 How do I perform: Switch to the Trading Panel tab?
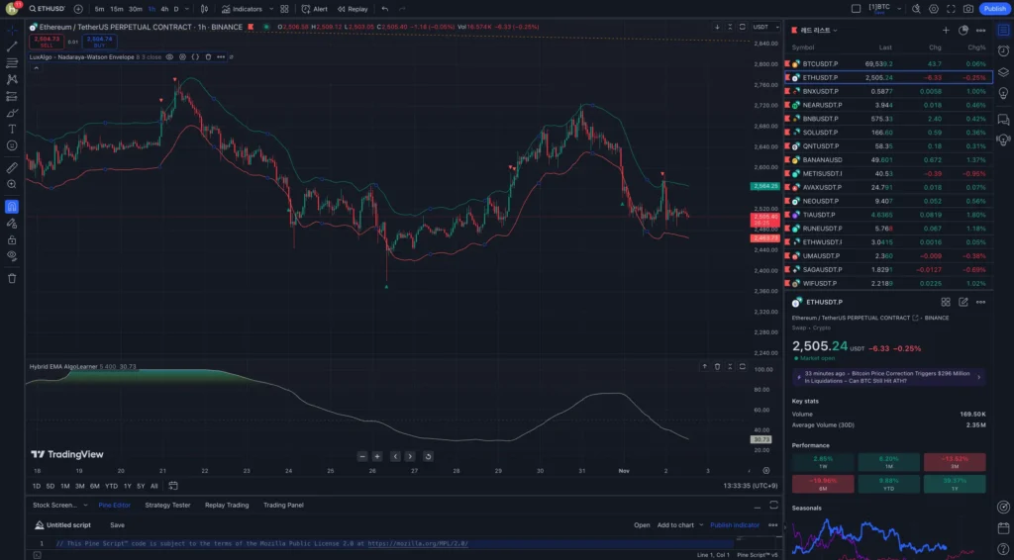pos(283,506)
